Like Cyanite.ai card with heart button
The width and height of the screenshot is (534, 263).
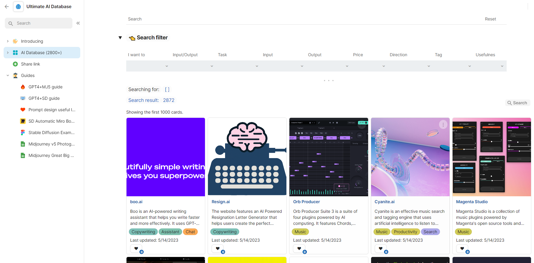(x=380, y=249)
